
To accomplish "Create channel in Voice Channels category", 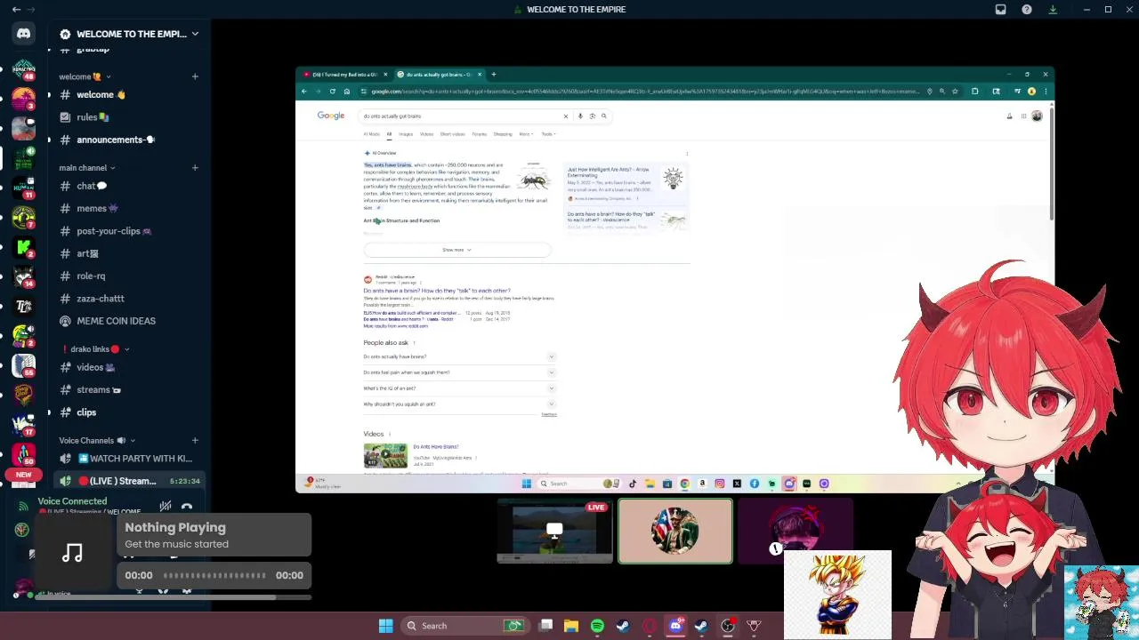I will click(x=195, y=440).
